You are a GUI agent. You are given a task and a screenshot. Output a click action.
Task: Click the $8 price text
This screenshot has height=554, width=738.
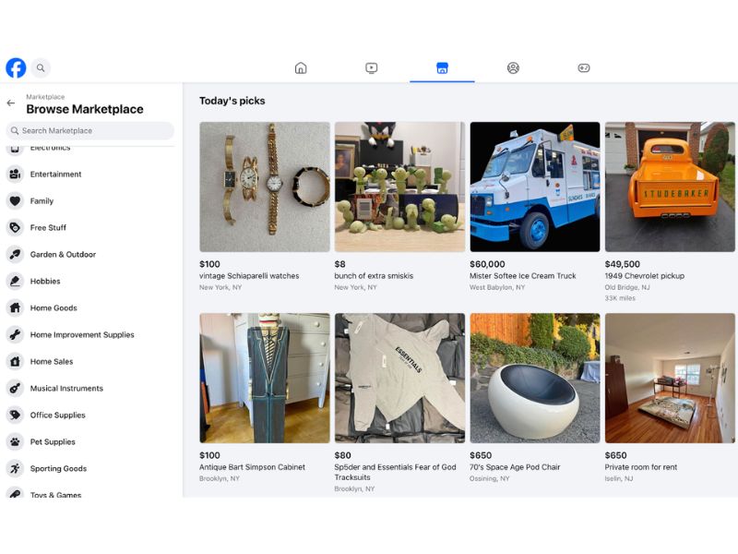coord(339,264)
